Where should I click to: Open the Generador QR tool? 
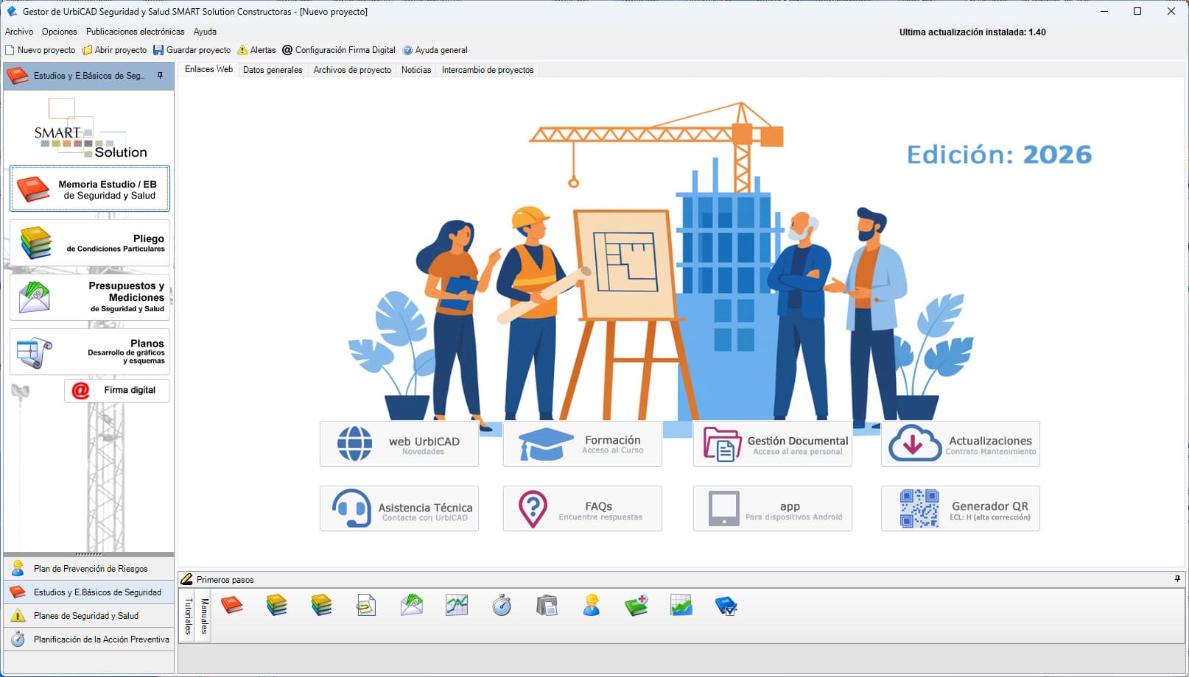[x=960, y=508]
